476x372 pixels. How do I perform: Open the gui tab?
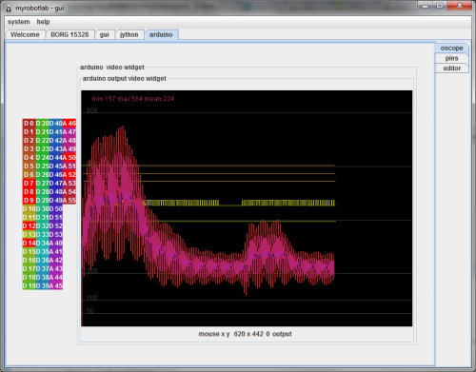point(105,34)
